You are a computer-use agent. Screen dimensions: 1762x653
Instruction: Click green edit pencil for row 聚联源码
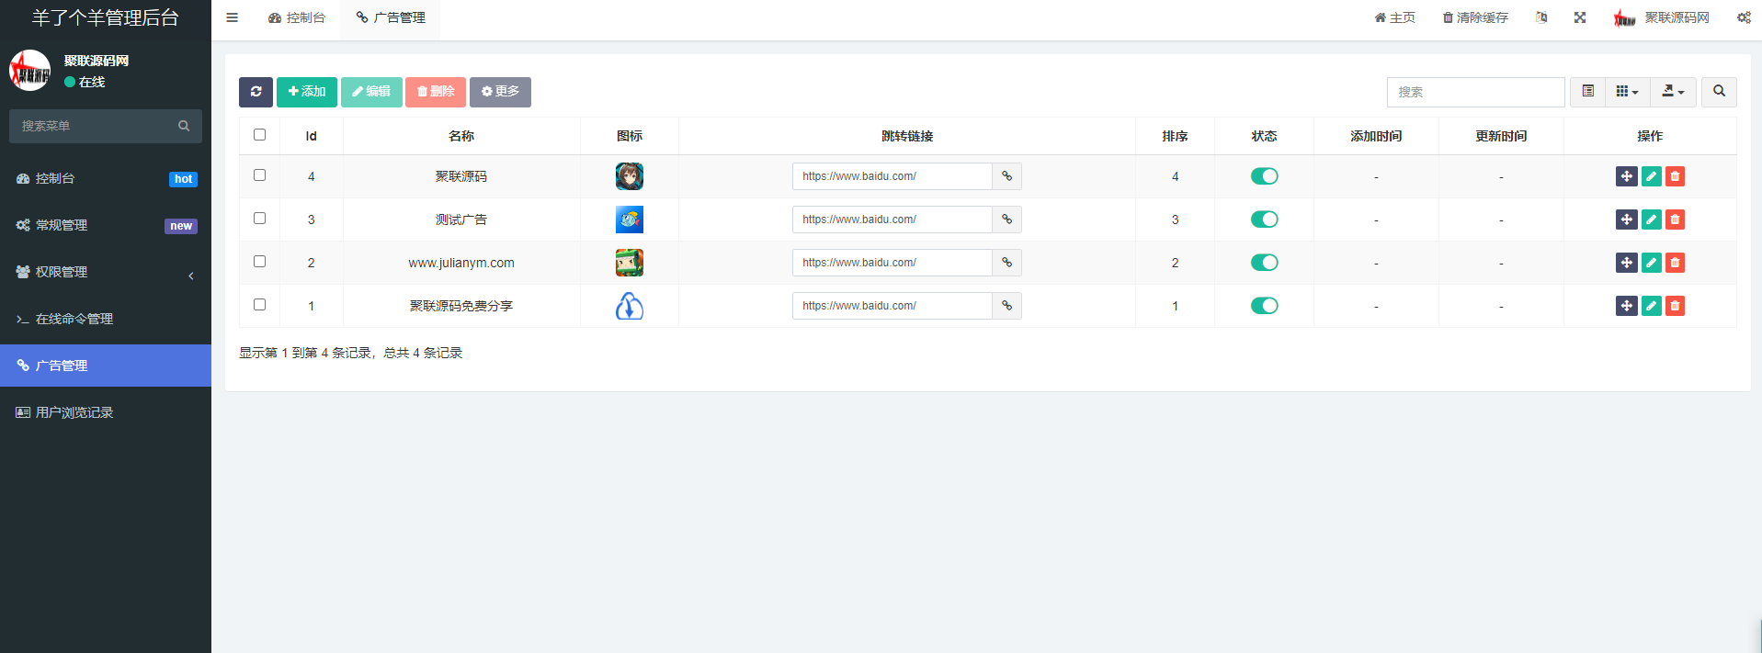pyautogui.click(x=1651, y=176)
